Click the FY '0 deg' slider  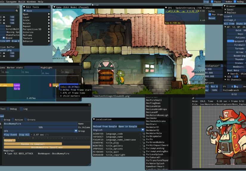[235, 87]
